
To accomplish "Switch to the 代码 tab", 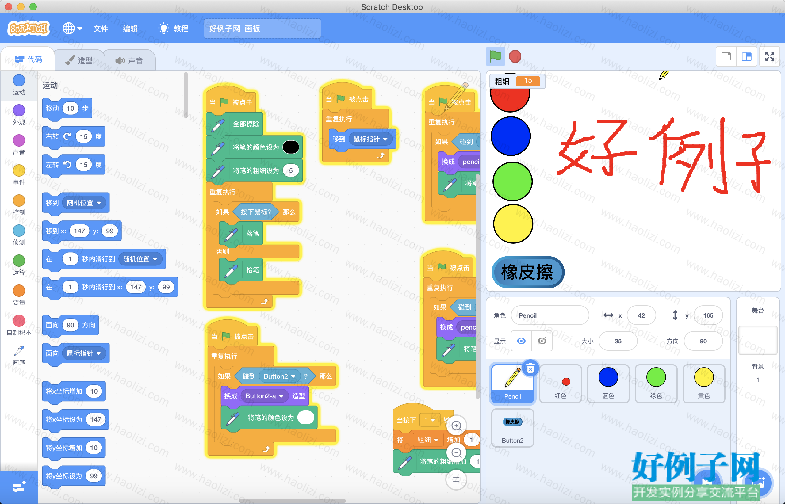I will 29,59.
